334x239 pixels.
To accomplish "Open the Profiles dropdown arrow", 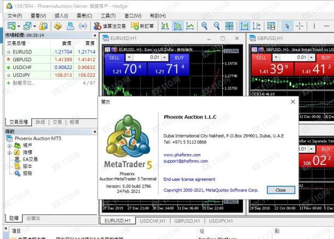I will point(34,26).
